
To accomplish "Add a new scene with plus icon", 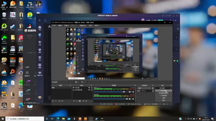I will (x=53, y=101).
